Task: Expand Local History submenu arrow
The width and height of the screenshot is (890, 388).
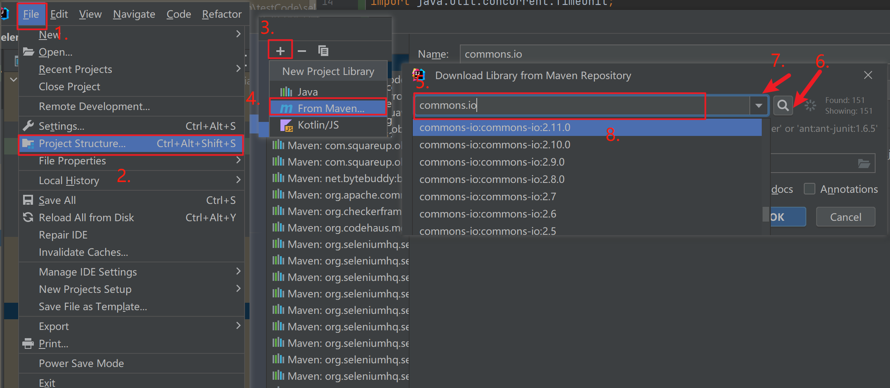Action: 238,180
